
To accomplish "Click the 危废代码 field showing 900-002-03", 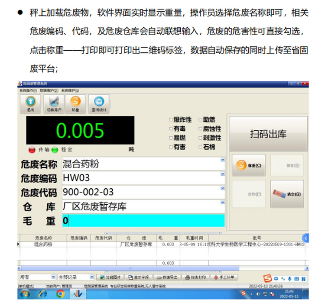I will coord(143,192).
